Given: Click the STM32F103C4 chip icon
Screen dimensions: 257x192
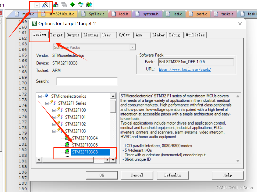Looking at the screenshot, I should tap(67, 138).
